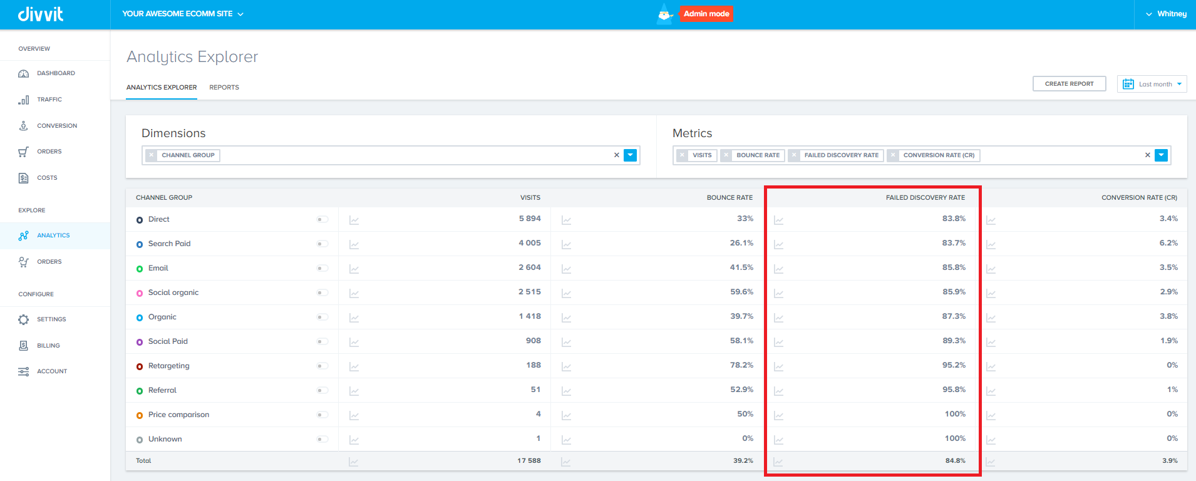Show bounce rate trend chart for Email row
Viewport: 1196px width, 481px height.
click(x=566, y=269)
